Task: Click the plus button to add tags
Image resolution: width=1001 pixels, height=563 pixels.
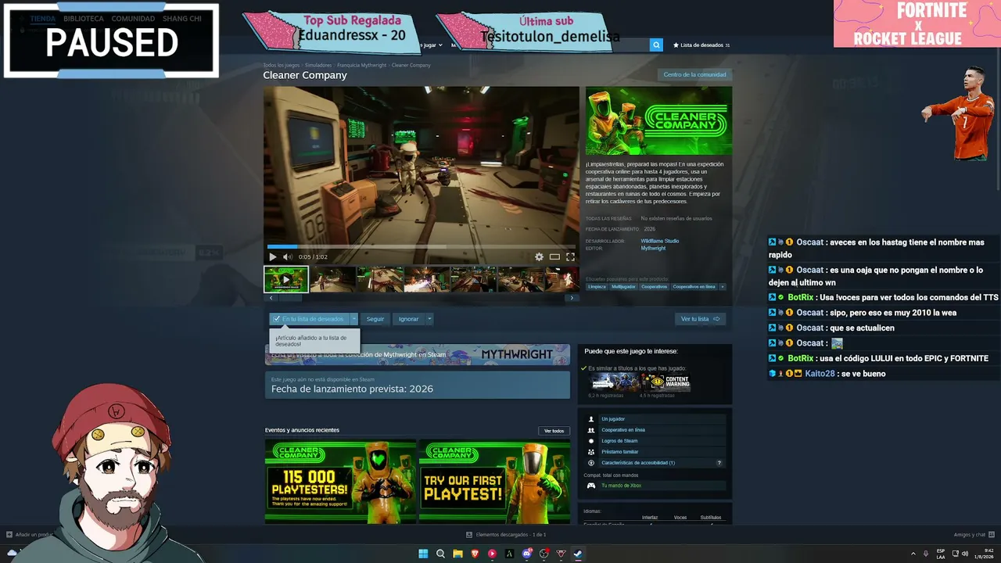Action: pyautogui.click(x=723, y=287)
